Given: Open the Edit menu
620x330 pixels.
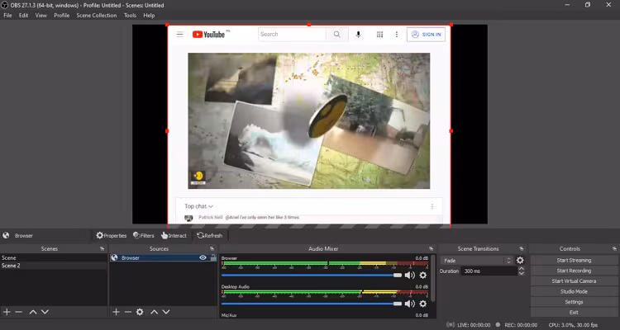Looking at the screenshot, I should [23, 16].
